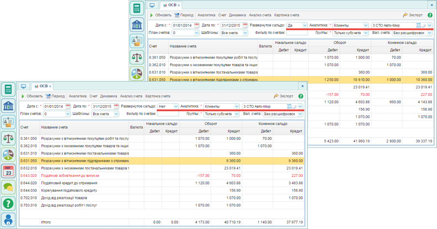The height and width of the screenshot is (229, 437).
Task: Open date picker beside 'Дата по' in front window
Action: point(116,107)
